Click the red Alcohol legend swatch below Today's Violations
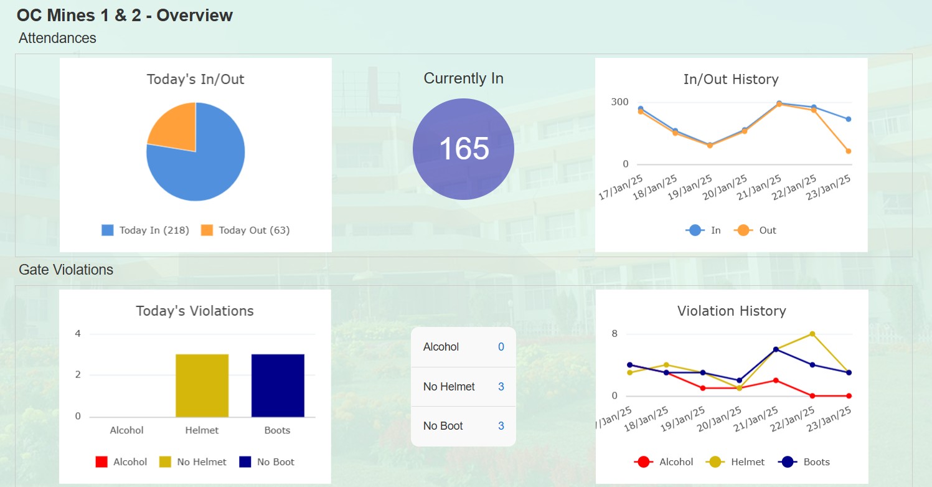 (x=101, y=461)
